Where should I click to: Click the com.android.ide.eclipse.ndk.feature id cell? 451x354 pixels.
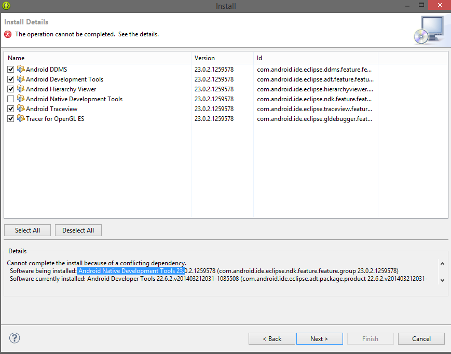[x=315, y=99]
